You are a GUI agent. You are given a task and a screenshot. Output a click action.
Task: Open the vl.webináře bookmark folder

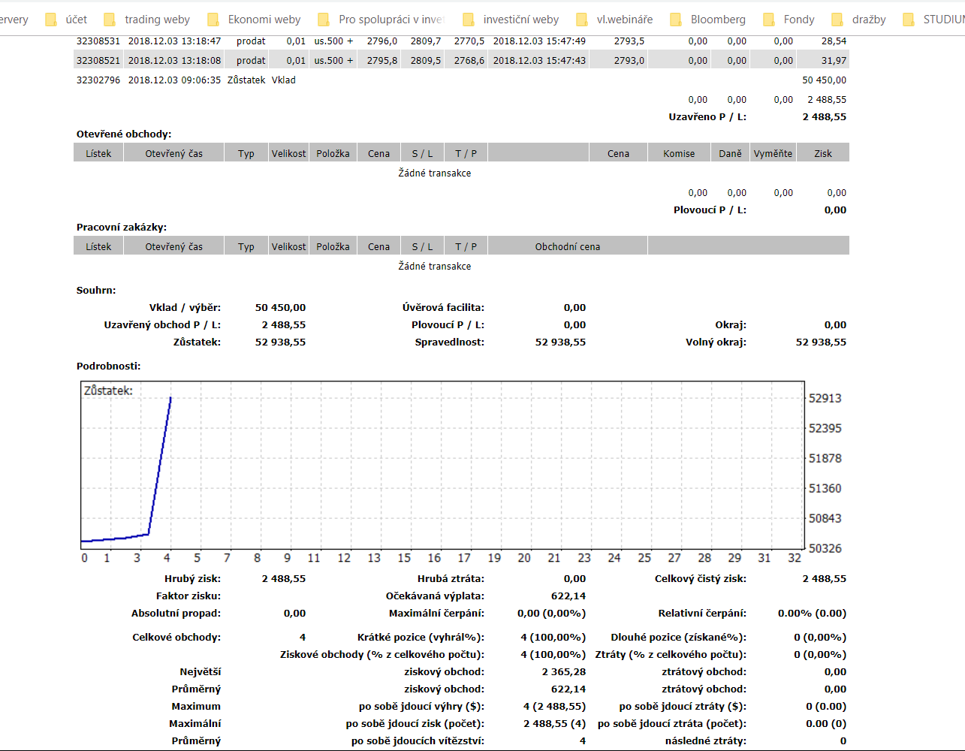[614, 20]
